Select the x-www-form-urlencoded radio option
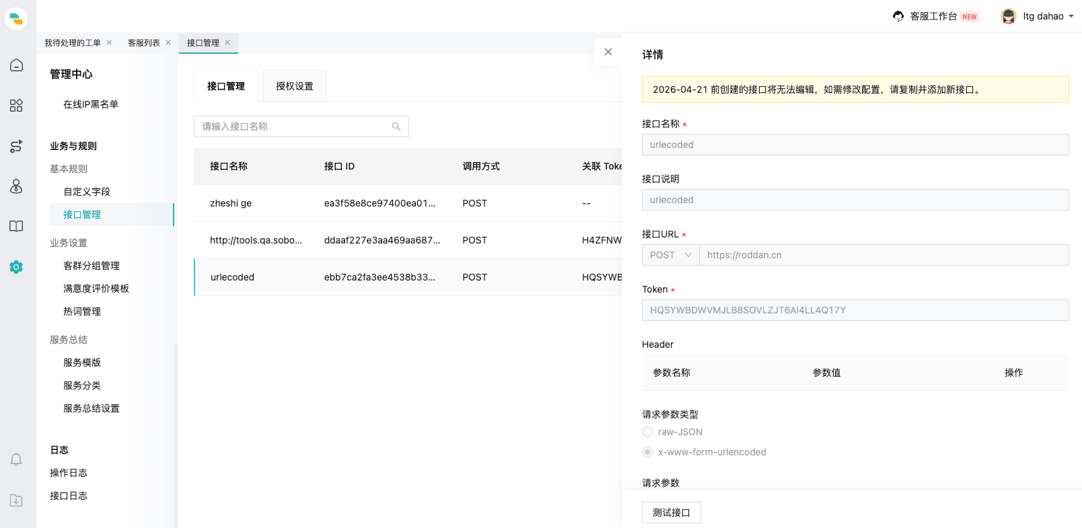This screenshot has width=1082, height=528. [x=647, y=452]
